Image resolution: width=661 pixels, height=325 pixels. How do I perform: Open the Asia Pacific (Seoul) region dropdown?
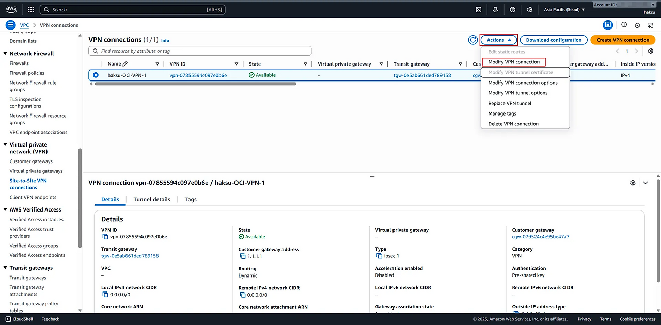pos(564,9)
